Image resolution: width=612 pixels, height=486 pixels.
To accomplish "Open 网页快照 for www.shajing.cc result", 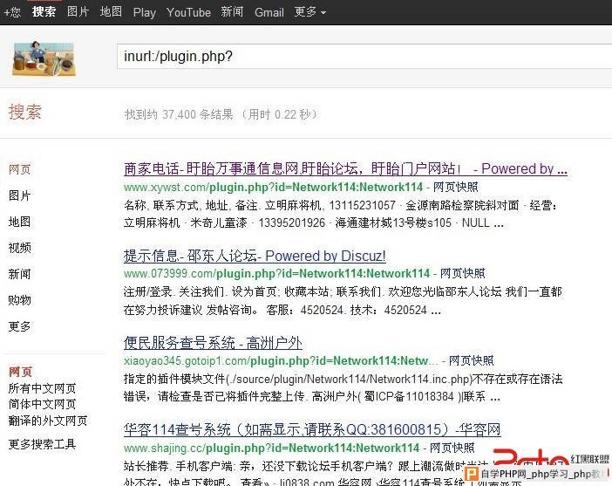I will [x=452, y=448].
